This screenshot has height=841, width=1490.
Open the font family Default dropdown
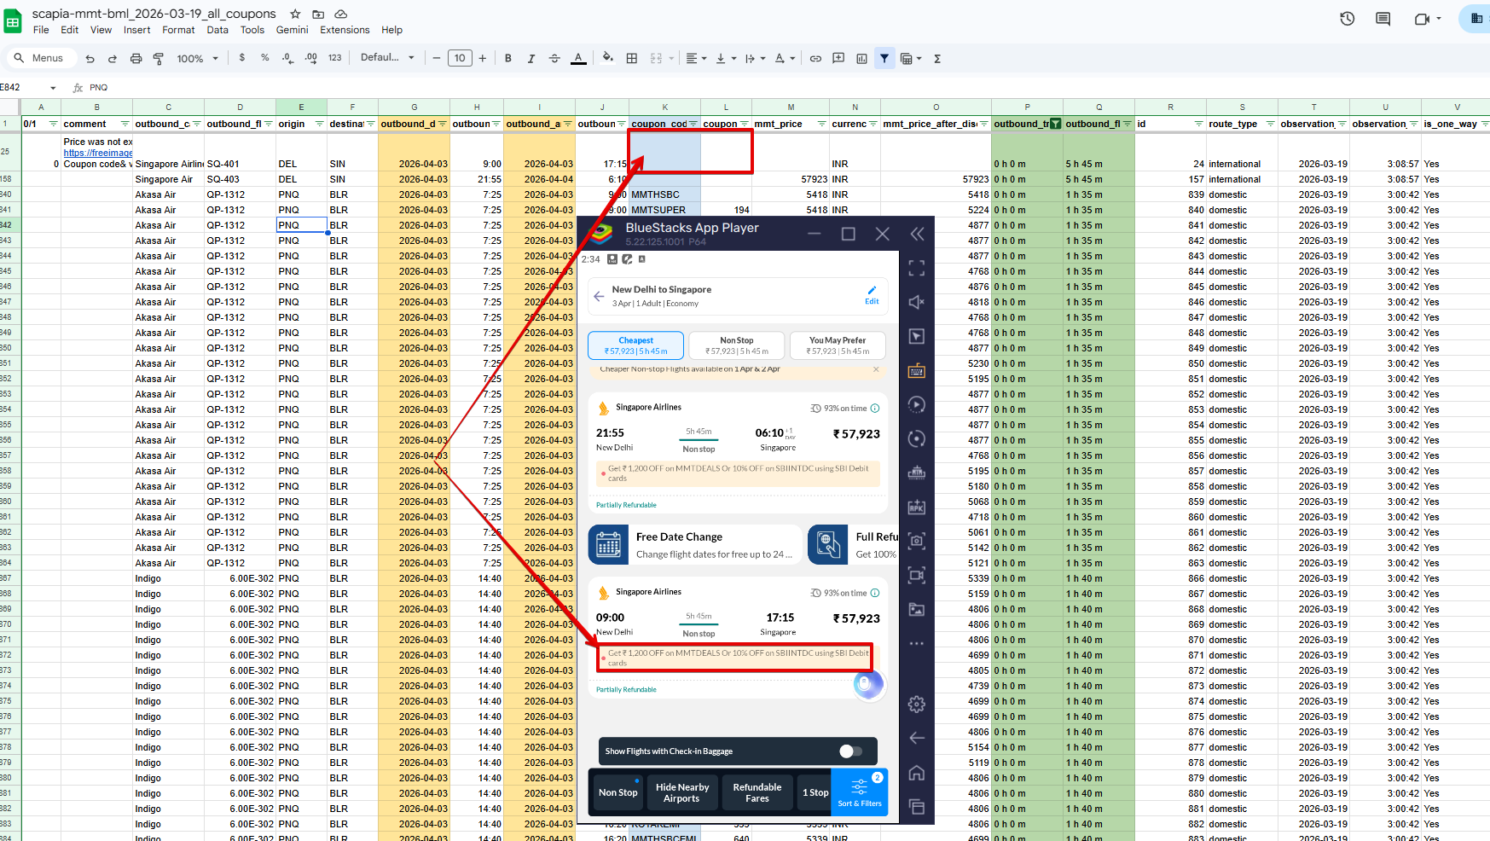coord(387,58)
